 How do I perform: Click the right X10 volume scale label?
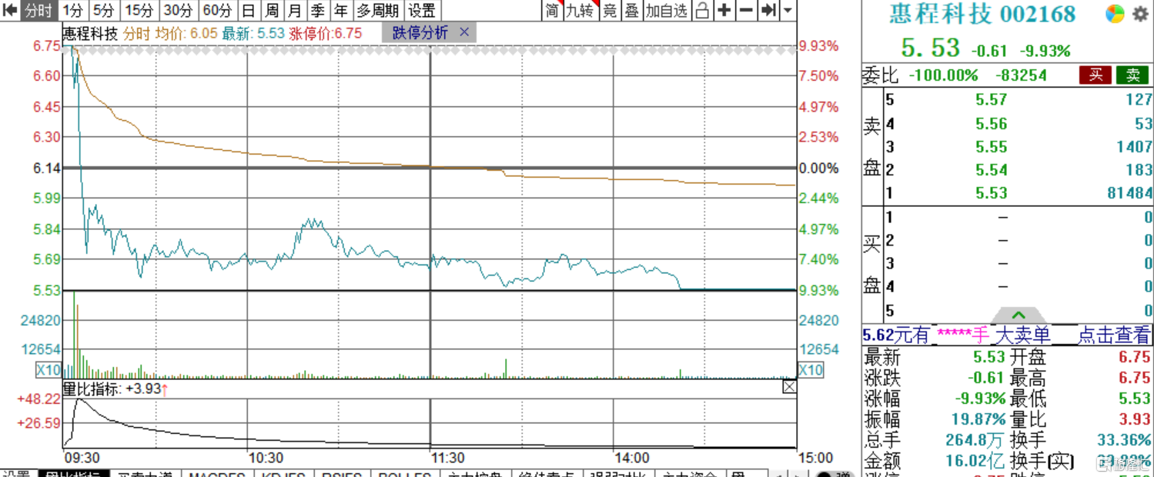pos(810,370)
